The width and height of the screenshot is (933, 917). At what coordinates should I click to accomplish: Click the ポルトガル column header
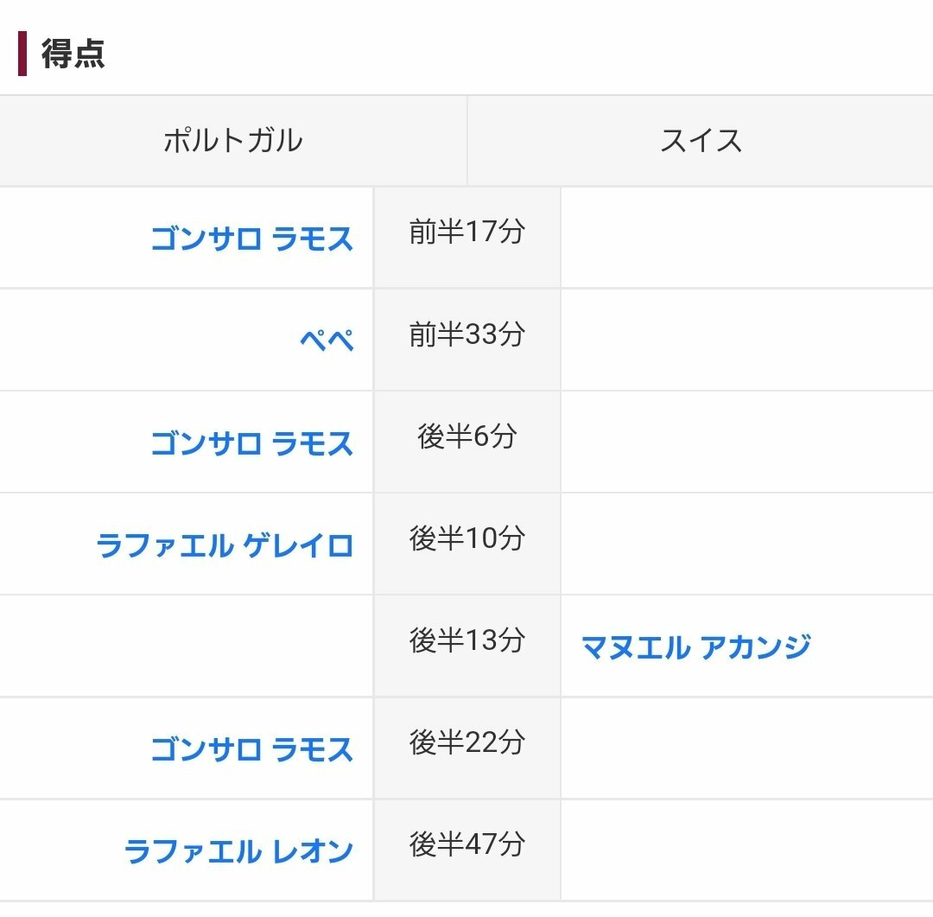tap(233, 141)
